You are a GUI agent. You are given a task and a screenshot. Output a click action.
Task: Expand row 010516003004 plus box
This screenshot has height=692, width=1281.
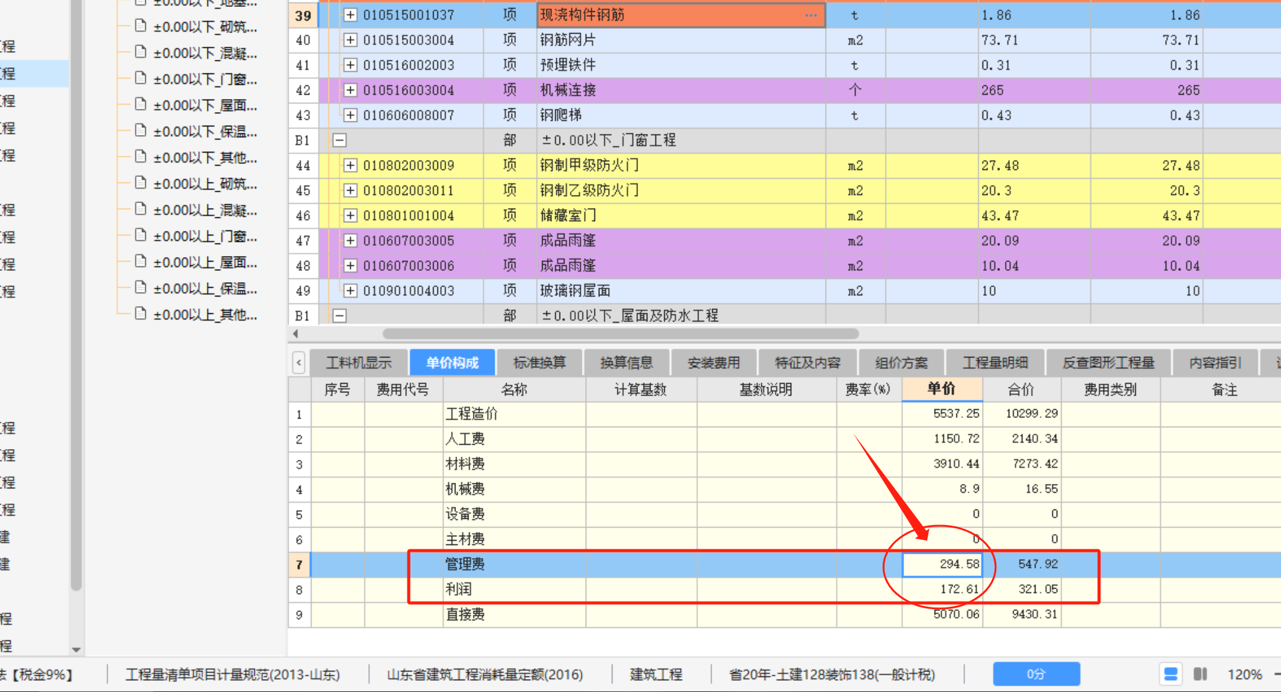[x=350, y=90]
